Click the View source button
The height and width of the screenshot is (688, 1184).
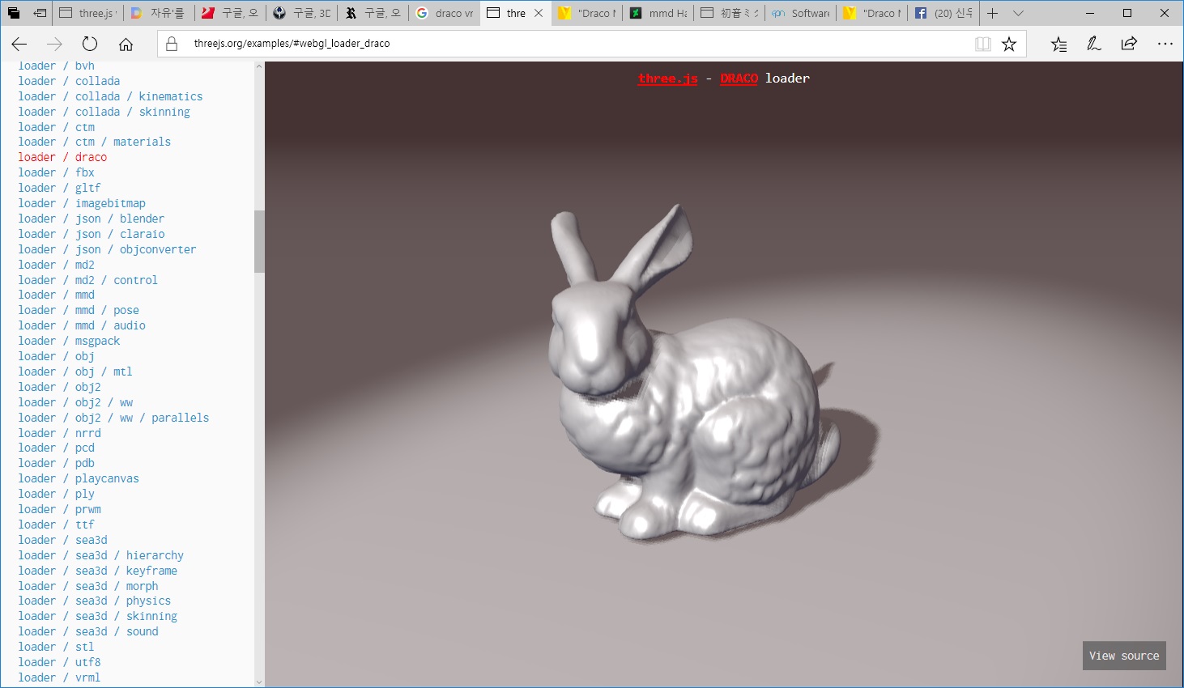(x=1123, y=656)
